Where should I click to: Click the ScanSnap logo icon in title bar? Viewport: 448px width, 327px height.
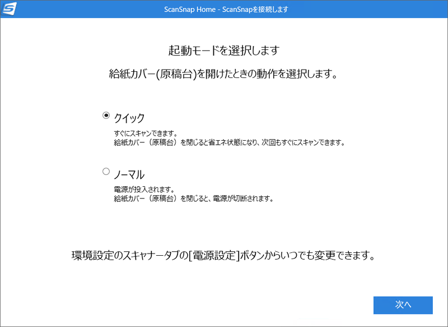tap(8, 9)
